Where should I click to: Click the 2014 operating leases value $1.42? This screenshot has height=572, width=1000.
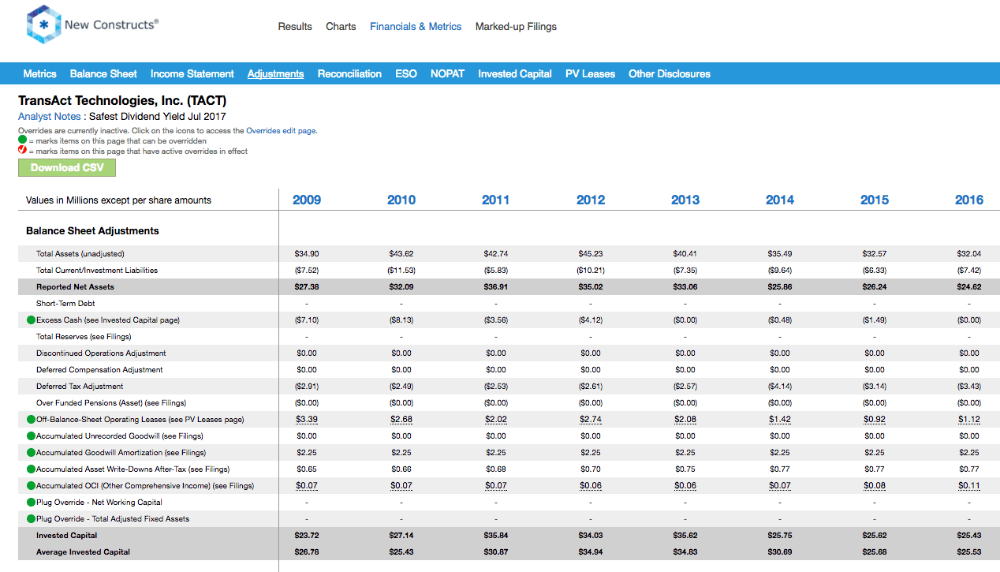780,420
